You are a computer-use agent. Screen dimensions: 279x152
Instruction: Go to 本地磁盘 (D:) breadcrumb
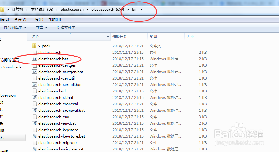tap(42, 10)
